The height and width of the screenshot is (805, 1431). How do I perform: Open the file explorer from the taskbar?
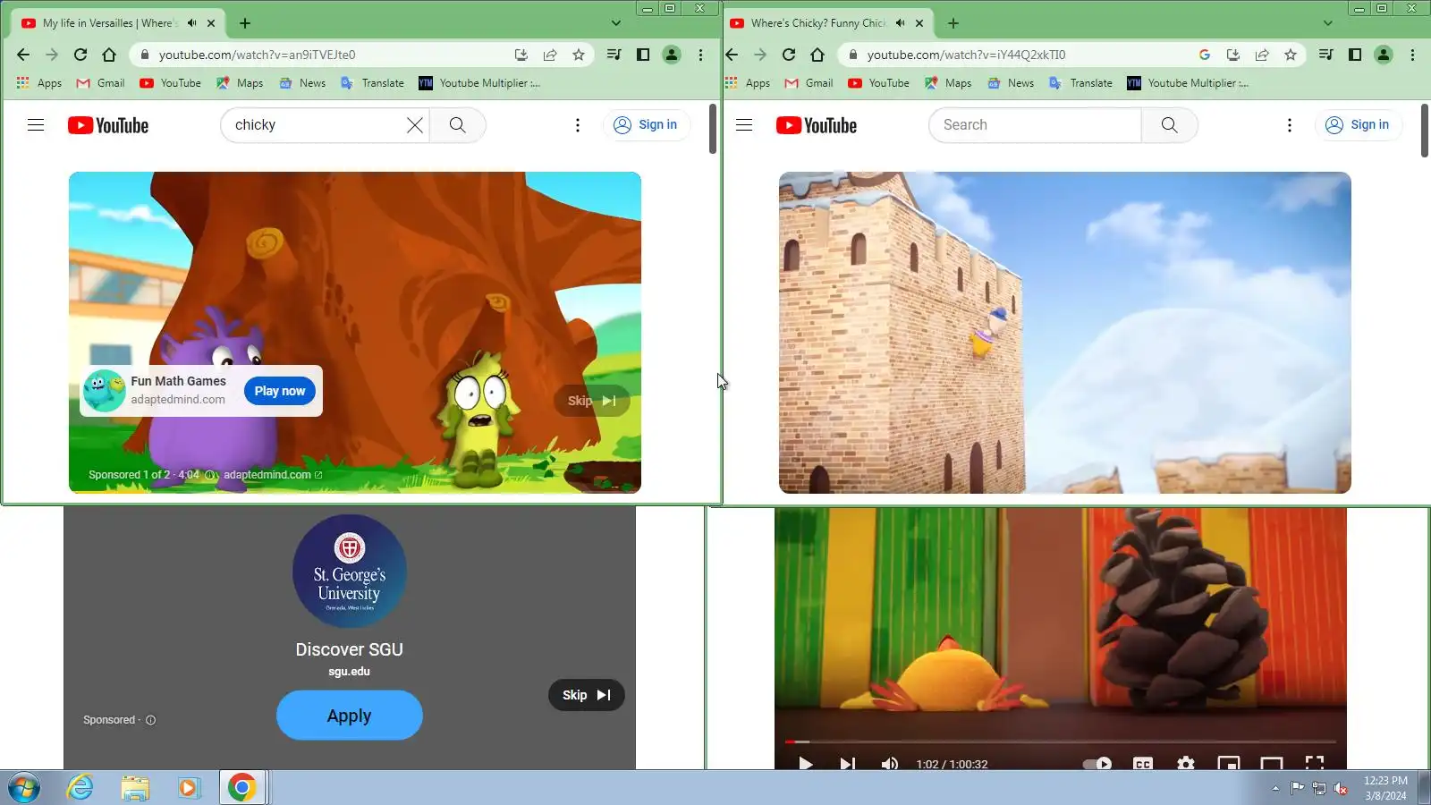pyautogui.click(x=135, y=788)
